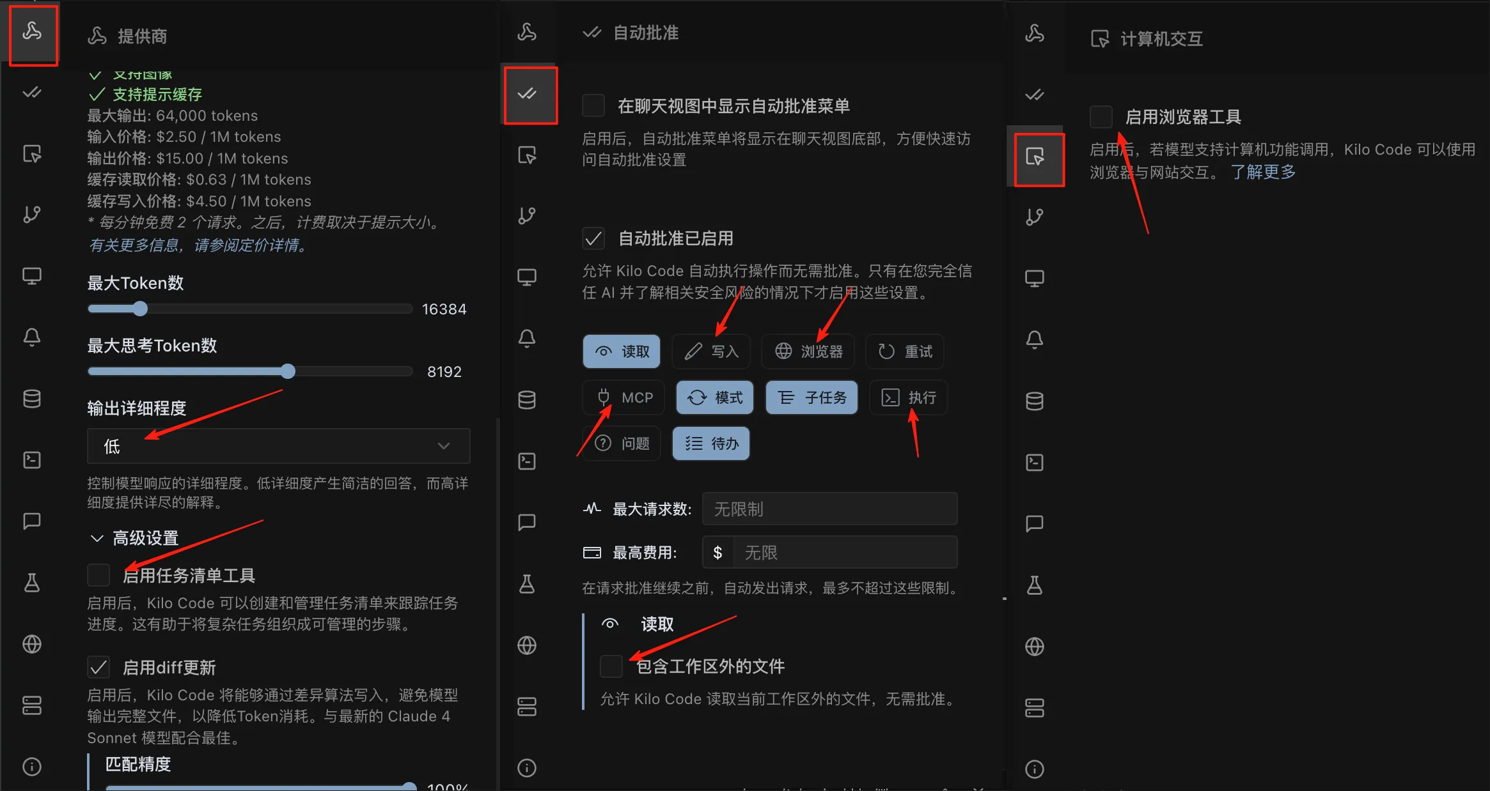Uncheck the 启用diff更新 checkbox

click(98, 667)
